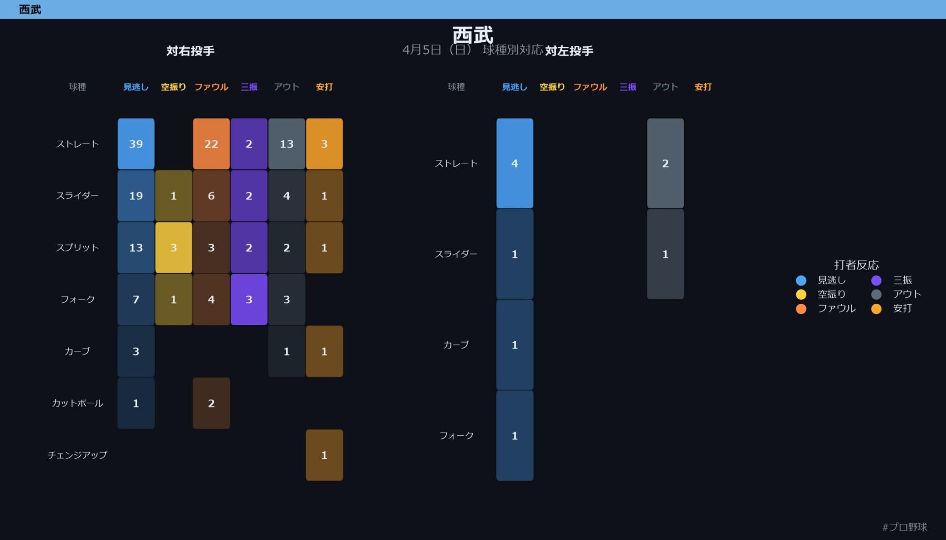Click 空振り column header in 対右投手 panel
The height and width of the screenshot is (540, 946).
[x=173, y=87]
